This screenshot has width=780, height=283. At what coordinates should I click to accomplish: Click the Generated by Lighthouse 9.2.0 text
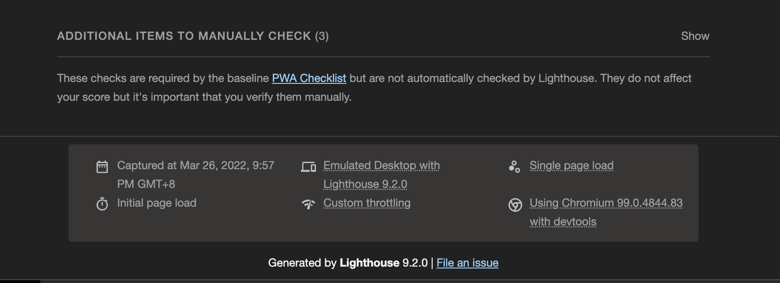pos(348,263)
